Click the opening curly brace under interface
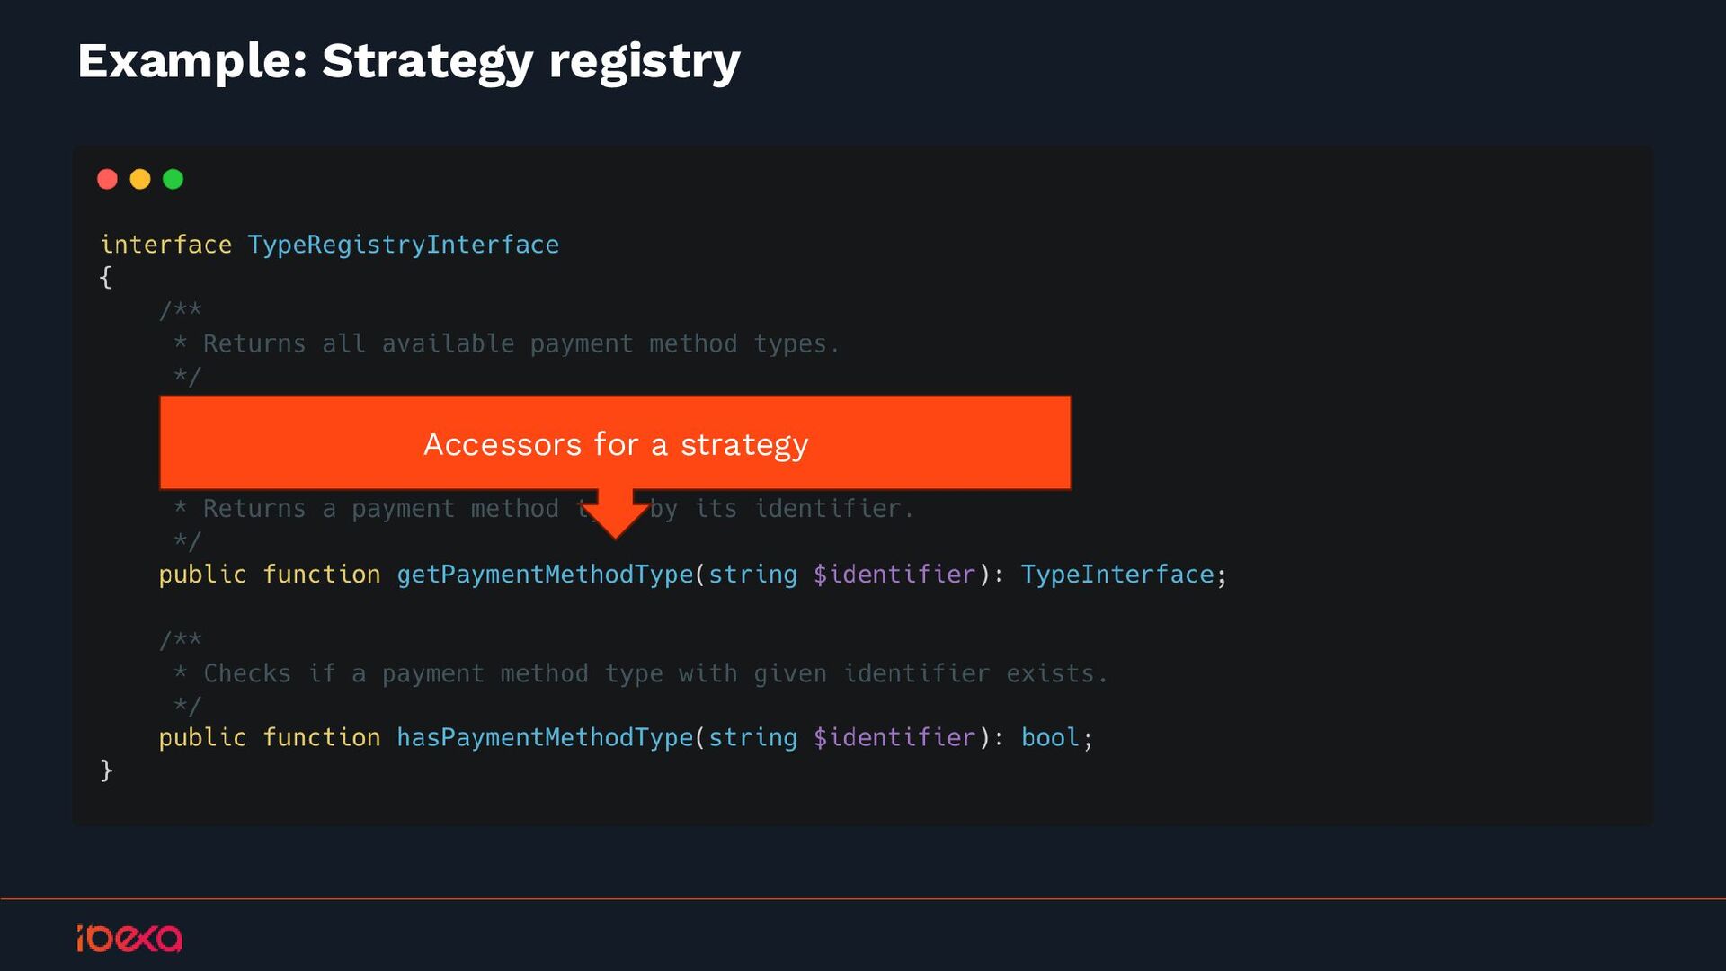 105,277
